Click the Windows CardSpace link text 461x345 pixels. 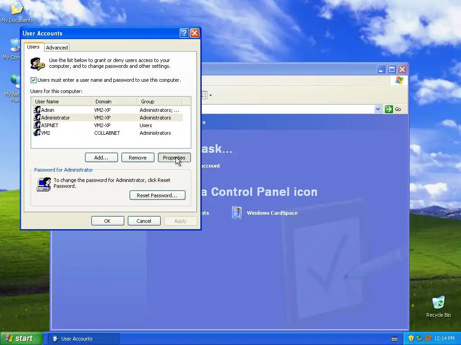272,213
